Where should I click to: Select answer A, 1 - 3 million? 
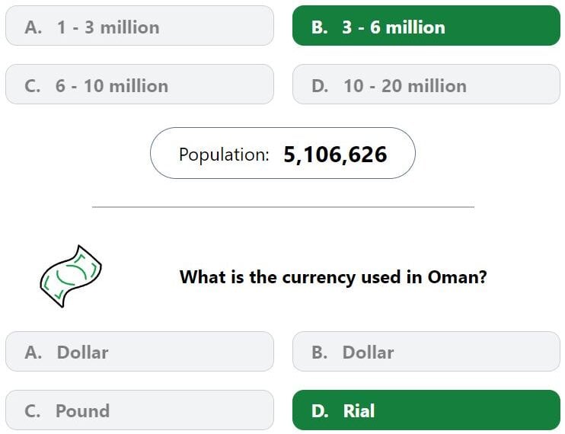pos(139,26)
